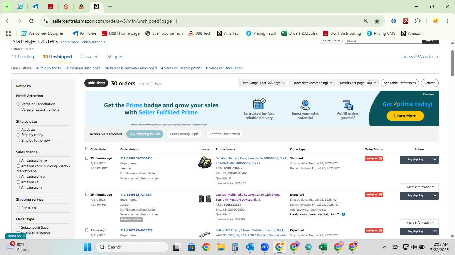The height and width of the screenshot is (255, 455).
Task: Select the Ship by today radio option
Action: pyautogui.click(x=18, y=135)
